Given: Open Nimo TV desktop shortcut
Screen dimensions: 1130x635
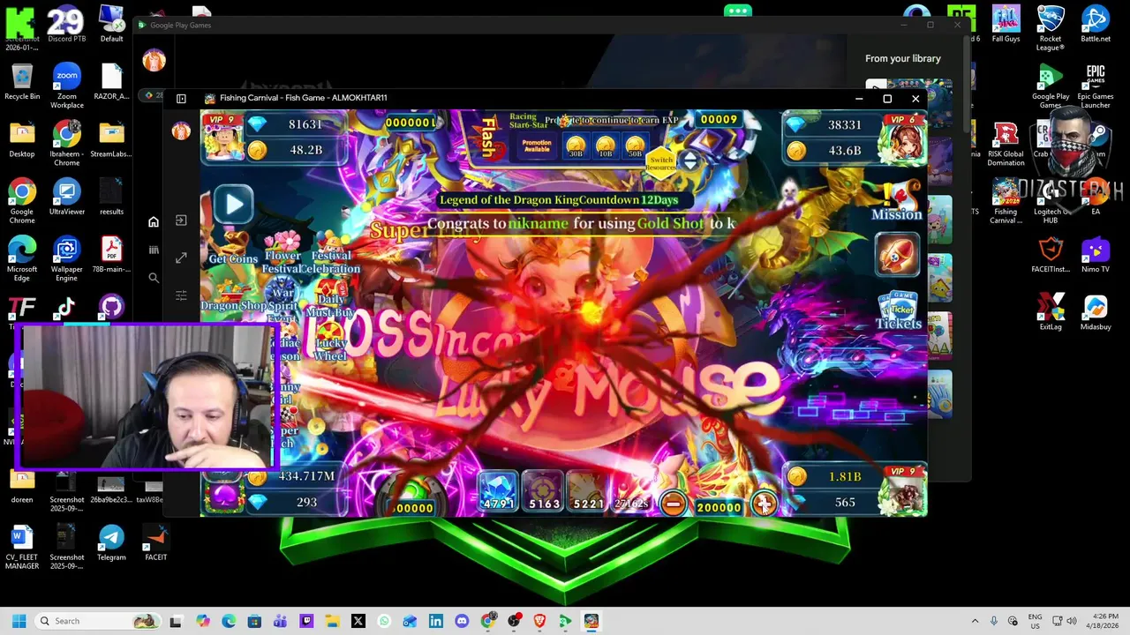Looking at the screenshot, I should pyautogui.click(x=1096, y=256).
